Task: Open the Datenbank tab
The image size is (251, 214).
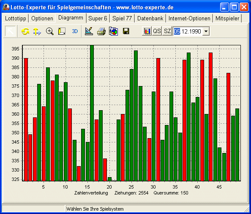Action: click(x=150, y=19)
